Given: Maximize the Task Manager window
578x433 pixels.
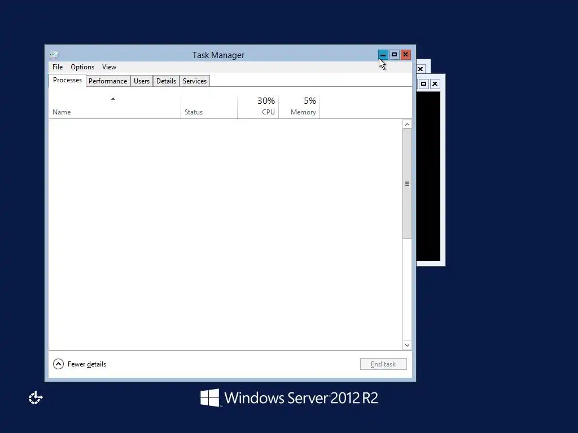Looking at the screenshot, I should tap(395, 55).
